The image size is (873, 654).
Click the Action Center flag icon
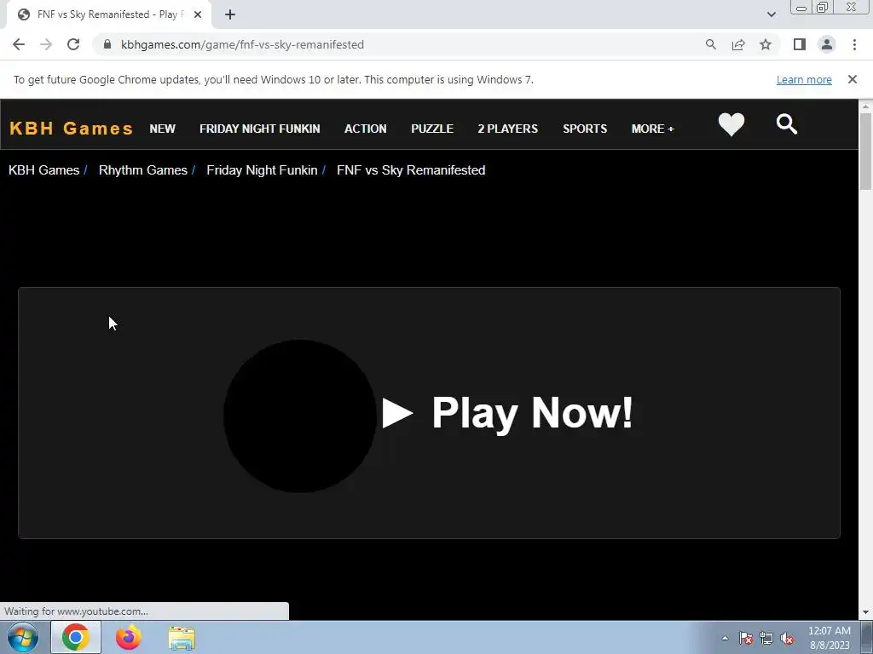tap(746, 638)
